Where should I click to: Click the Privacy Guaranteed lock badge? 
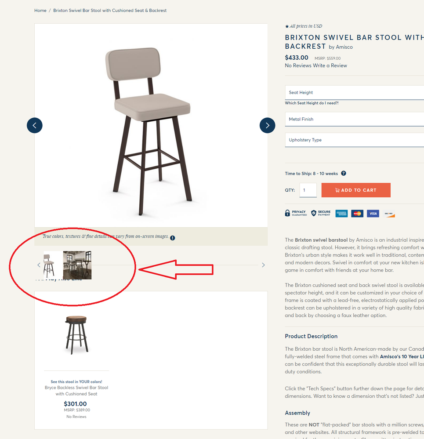296,213
